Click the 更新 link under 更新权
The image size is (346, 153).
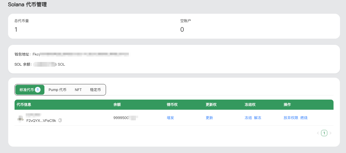pos(209,118)
